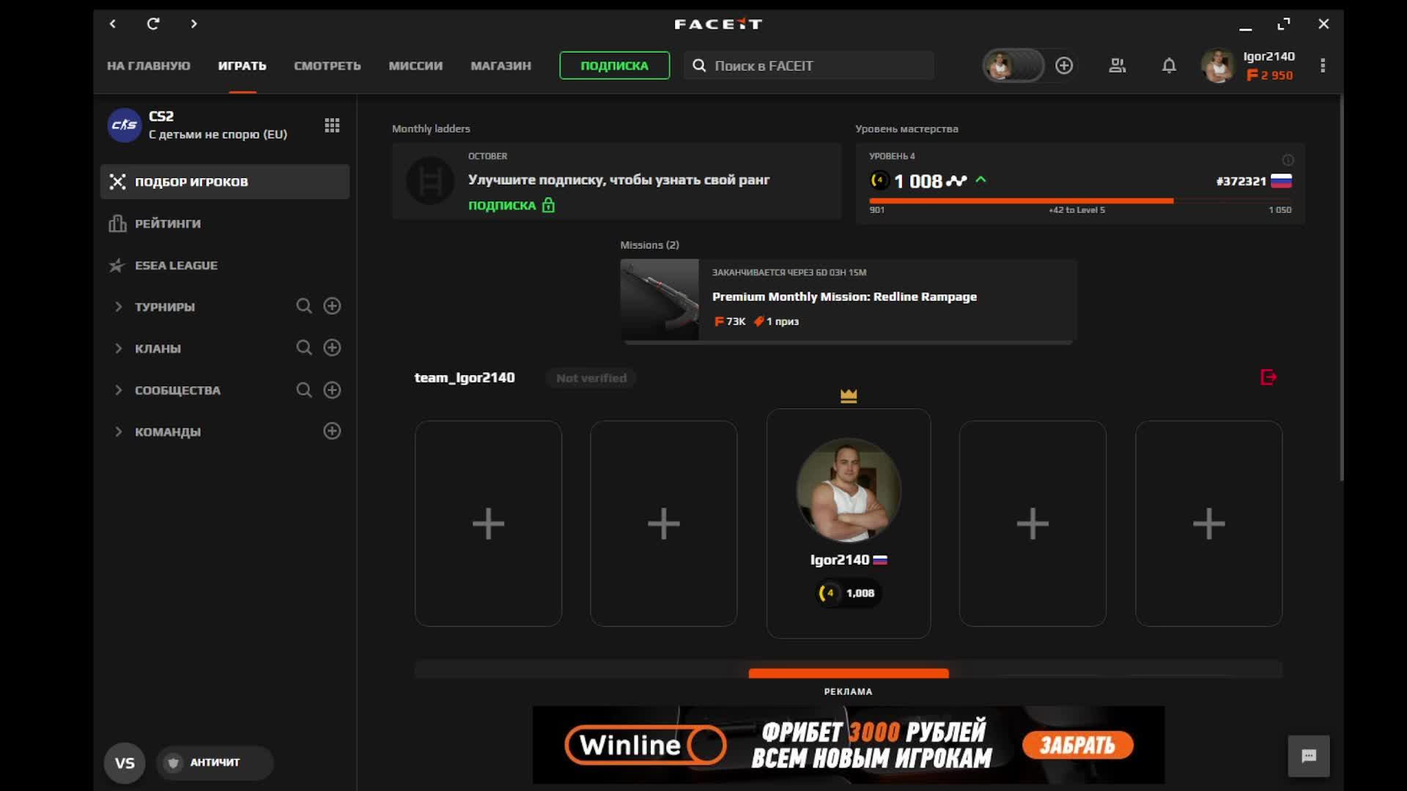Open the live chat bubble icon
This screenshot has width=1407, height=791.
[1309, 756]
